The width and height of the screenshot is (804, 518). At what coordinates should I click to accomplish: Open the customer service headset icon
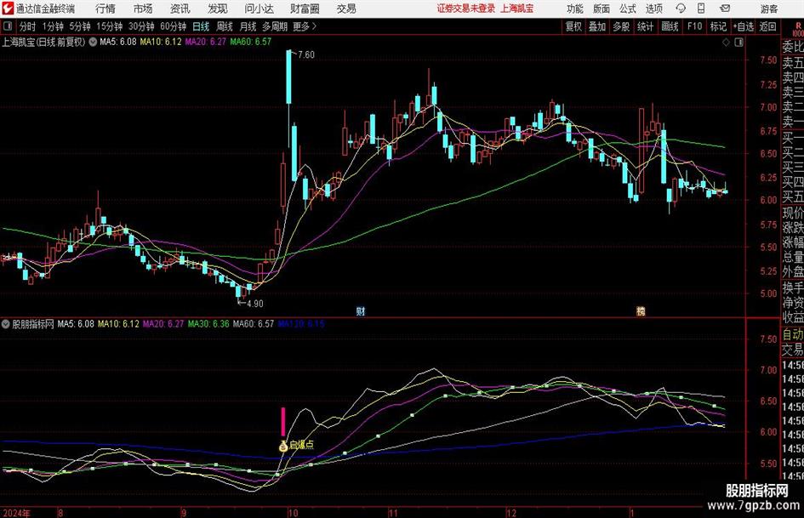click(681, 9)
